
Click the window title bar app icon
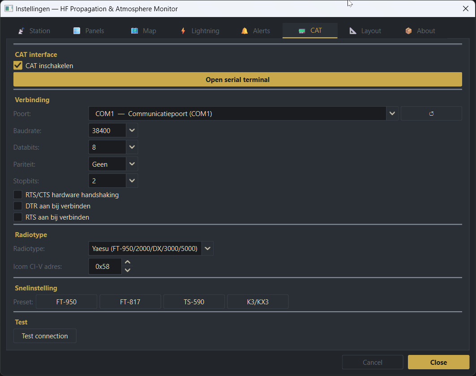point(9,9)
